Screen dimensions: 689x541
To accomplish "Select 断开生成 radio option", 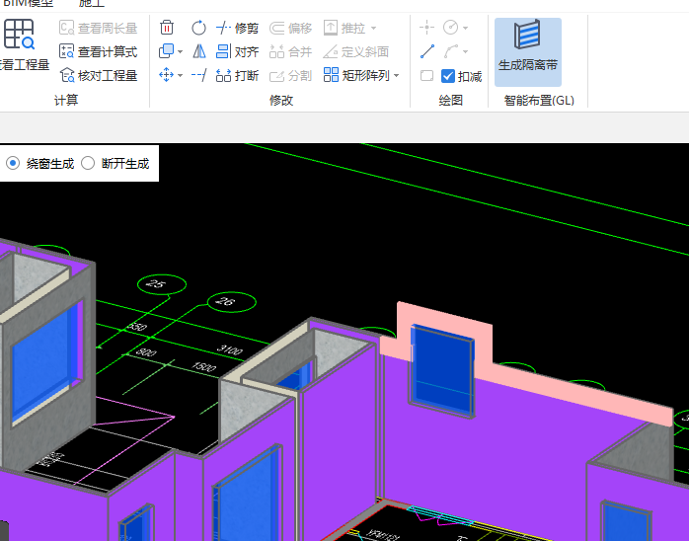I will [88, 163].
